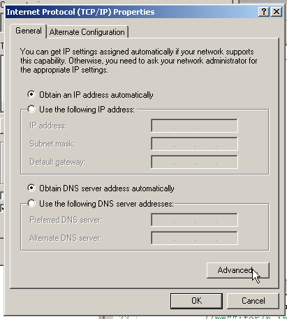Screen dimensions: 287x319
Task: Open the Alternate Configuration tab
Action: [87, 32]
